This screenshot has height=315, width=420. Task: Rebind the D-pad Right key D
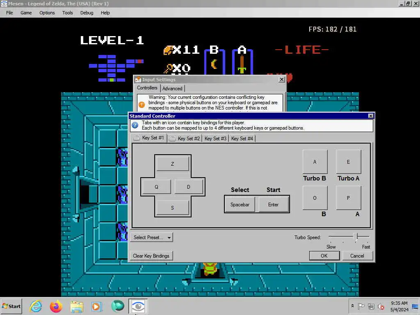coord(189,187)
